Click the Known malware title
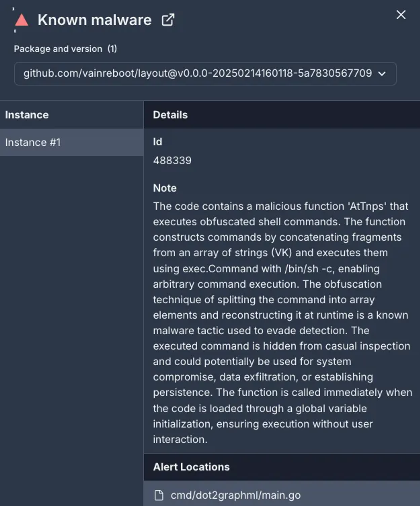 [x=94, y=20]
